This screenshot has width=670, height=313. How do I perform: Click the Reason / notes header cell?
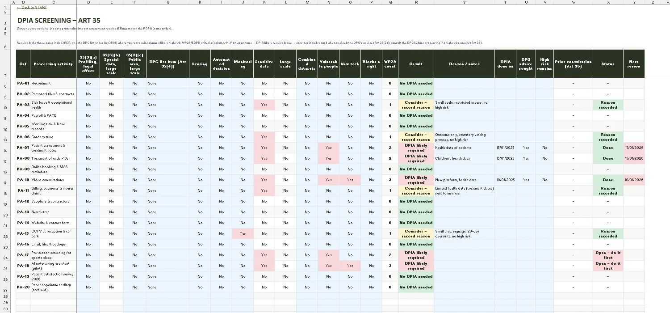[x=465, y=64]
